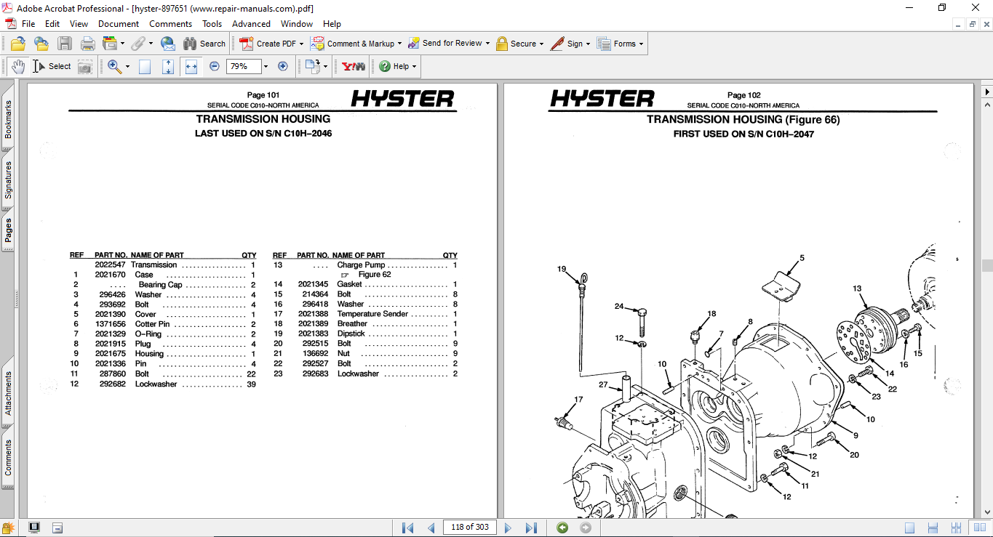Open the Secure menu options
993x537 pixels.
click(x=519, y=43)
